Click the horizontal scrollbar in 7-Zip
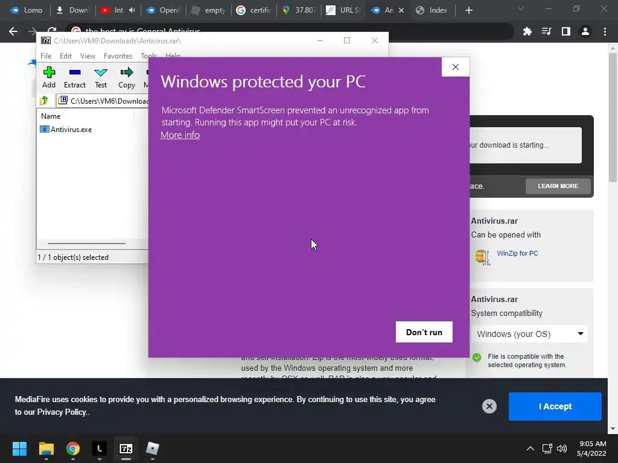This screenshot has width=618, height=463. [x=87, y=244]
